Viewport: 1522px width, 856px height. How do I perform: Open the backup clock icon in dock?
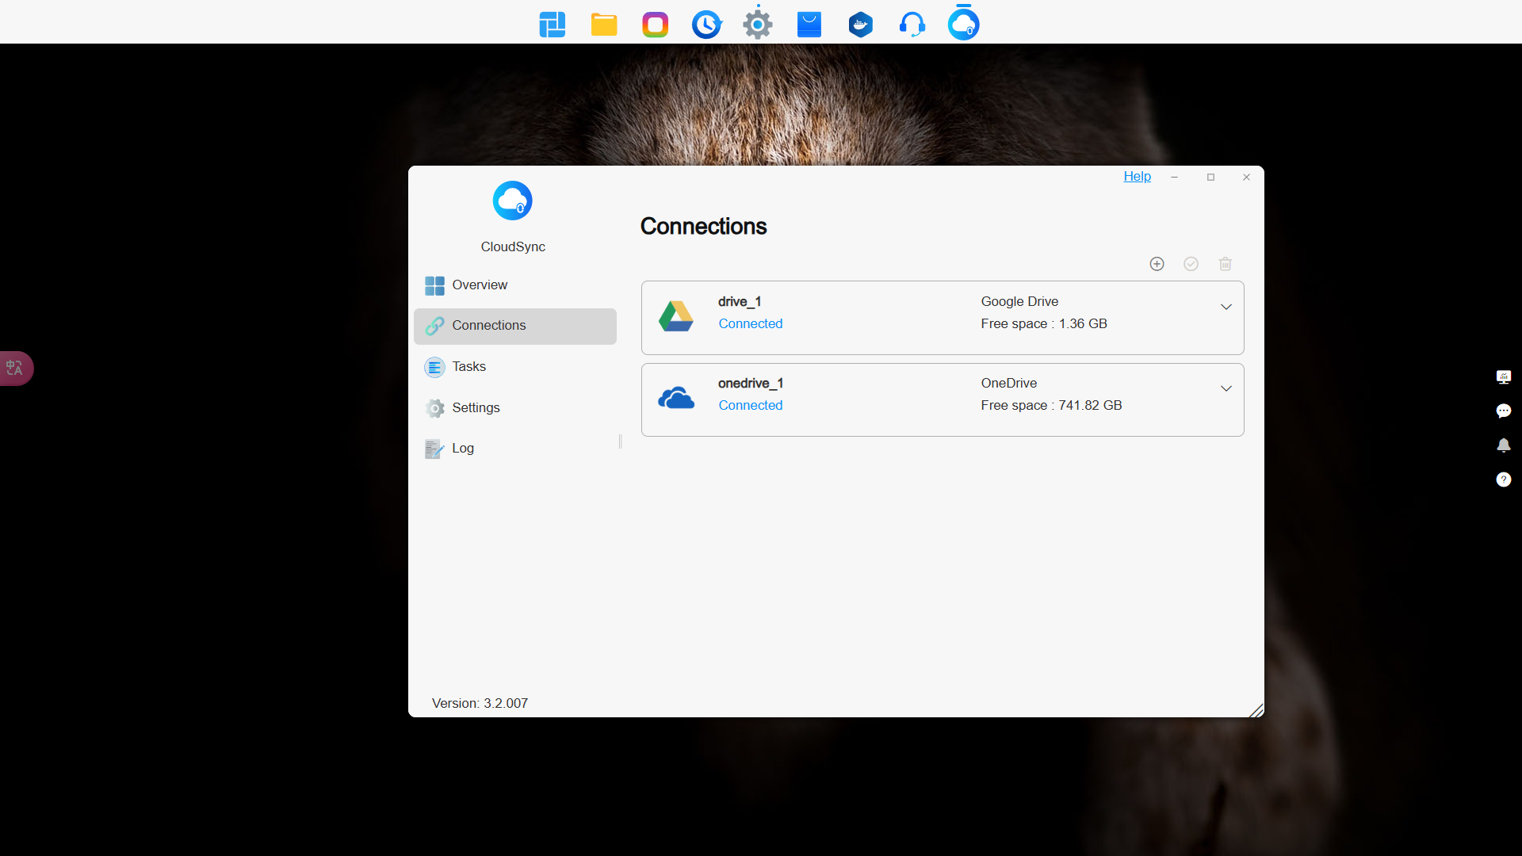[x=707, y=25]
